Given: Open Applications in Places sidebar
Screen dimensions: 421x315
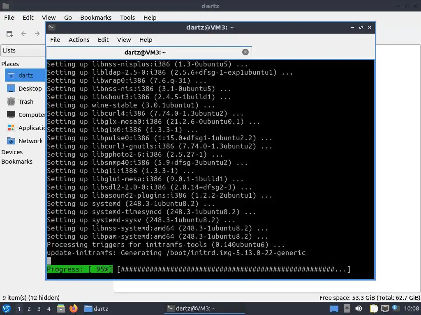Looking at the screenshot, I should [x=25, y=128].
